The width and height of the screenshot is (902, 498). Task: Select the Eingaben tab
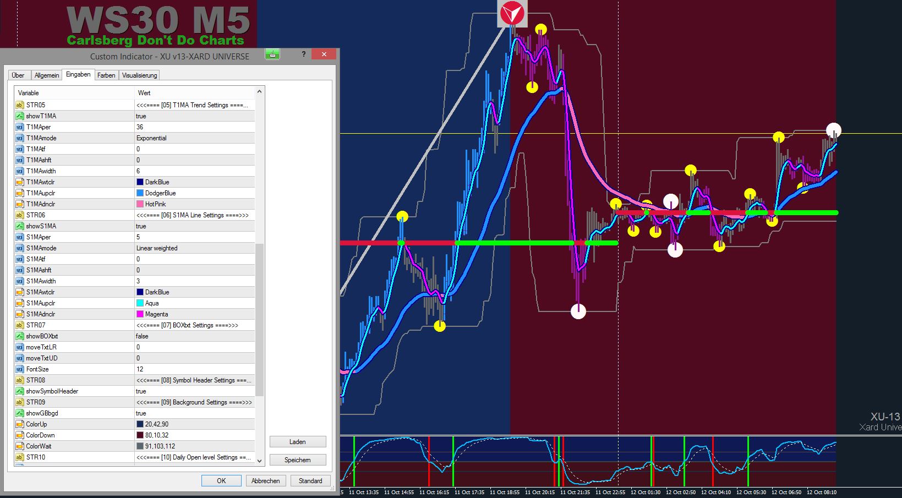[x=78, y=74]
